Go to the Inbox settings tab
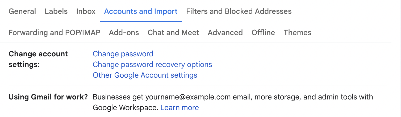 [86, 11]
